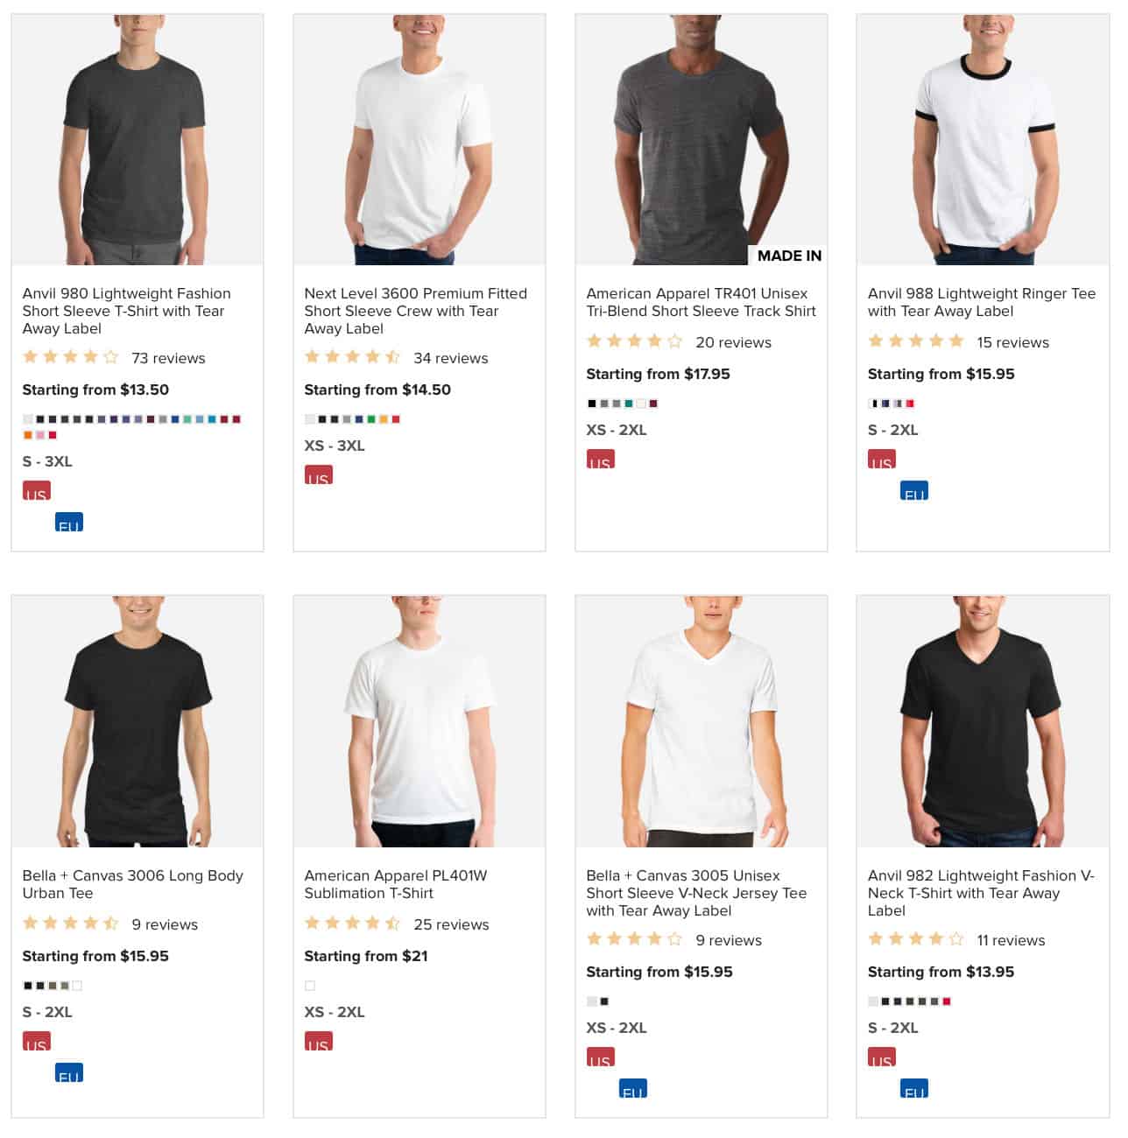Click the EU badge under Anvil 988 Ringer Tee
The width and height of the screenshot is (1128, 1138).
click(x=915, y=492)
